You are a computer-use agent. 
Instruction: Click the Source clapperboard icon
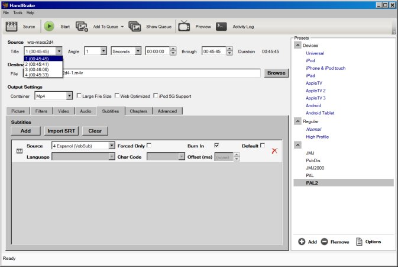click(x=12, y=26)
